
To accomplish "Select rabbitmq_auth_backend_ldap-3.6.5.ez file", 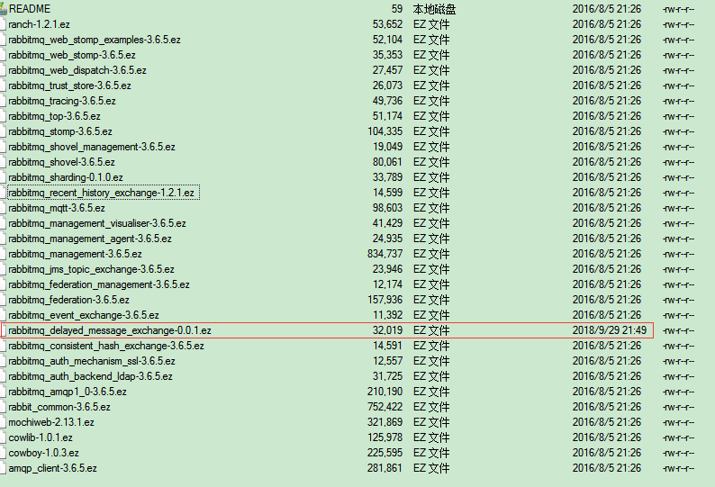I will coord(90,376).
